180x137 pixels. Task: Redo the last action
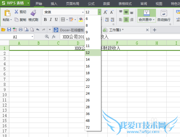click(x=44, y=29)
